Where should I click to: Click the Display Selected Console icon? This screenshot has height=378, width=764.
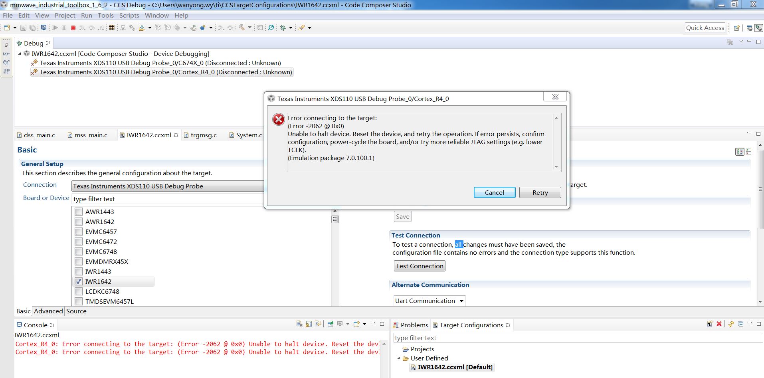click(340, 324)
